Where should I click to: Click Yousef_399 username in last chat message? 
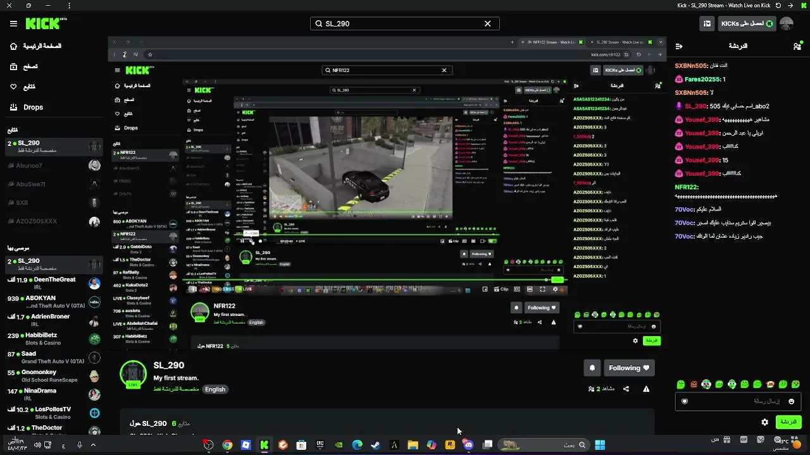pyautogui.click(x=702, y=174)
